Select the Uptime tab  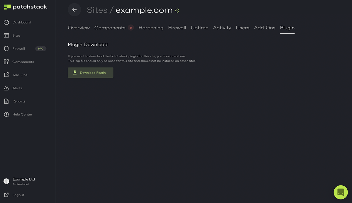click(199, 28)
